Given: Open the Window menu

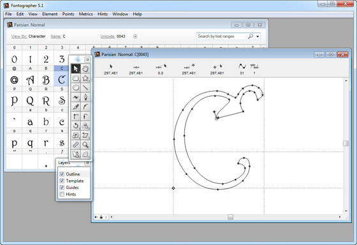Looking at the screenshot, I should (120, 14).
